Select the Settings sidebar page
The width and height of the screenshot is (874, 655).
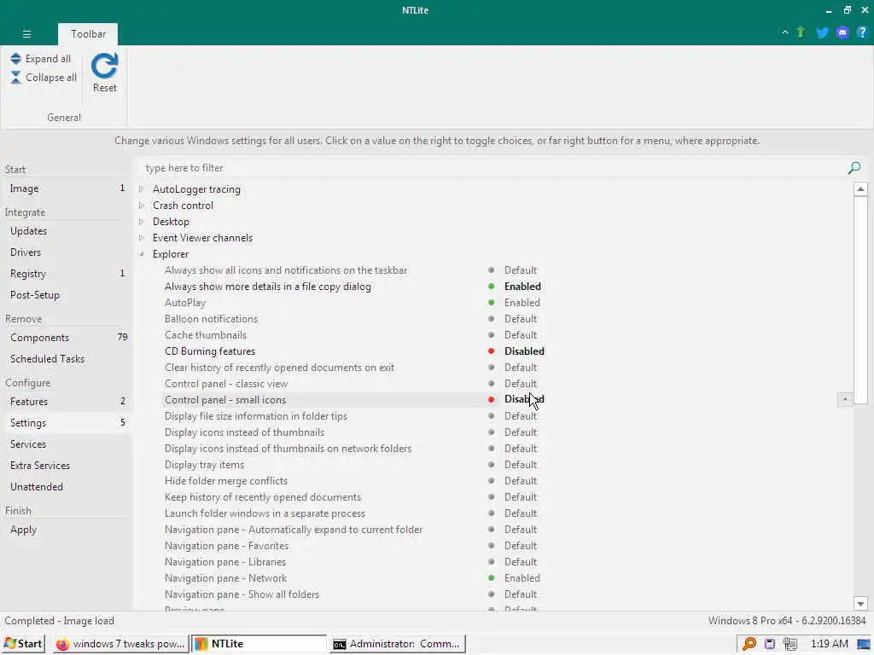[x=67, y=423]
